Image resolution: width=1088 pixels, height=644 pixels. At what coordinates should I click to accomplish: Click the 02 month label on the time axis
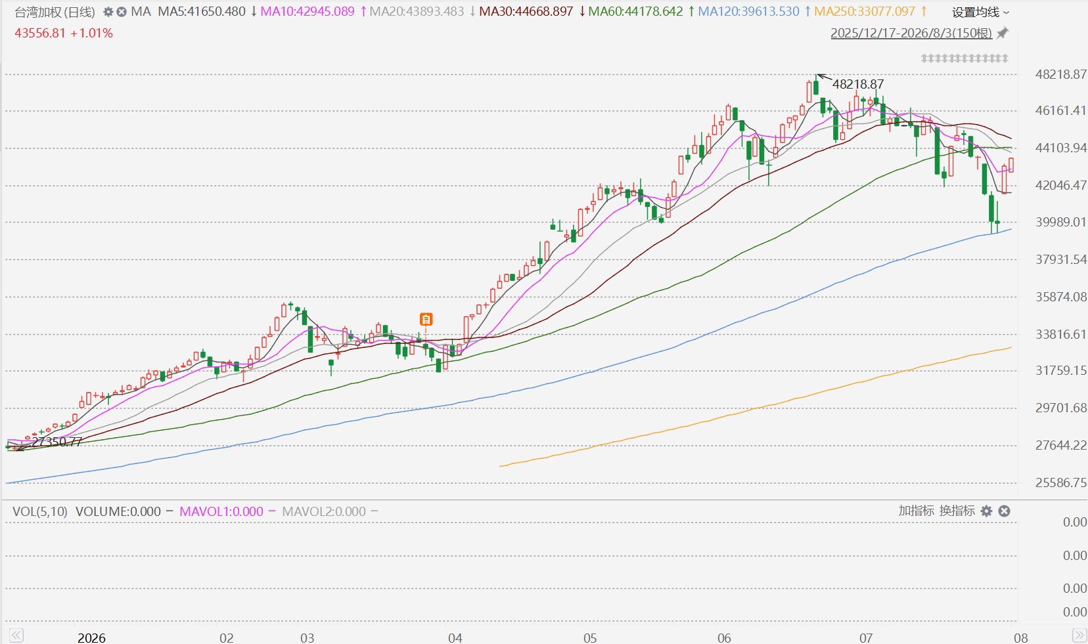(226, 637)
